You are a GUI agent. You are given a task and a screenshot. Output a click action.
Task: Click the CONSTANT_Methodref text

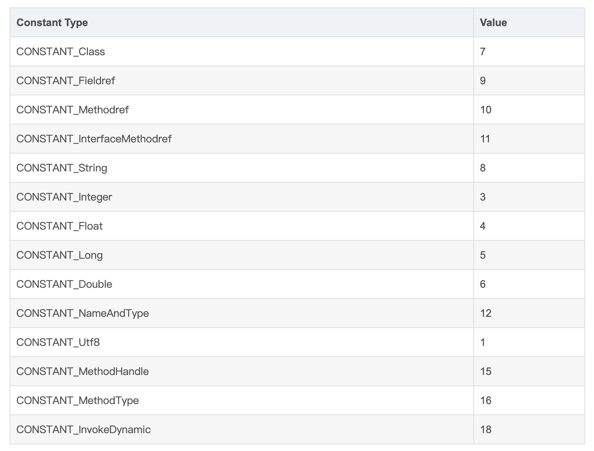pos(73,110)
